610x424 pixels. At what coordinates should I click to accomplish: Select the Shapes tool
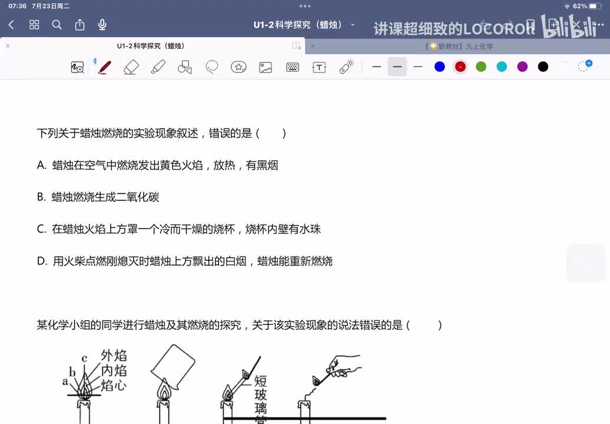(185, 67)
